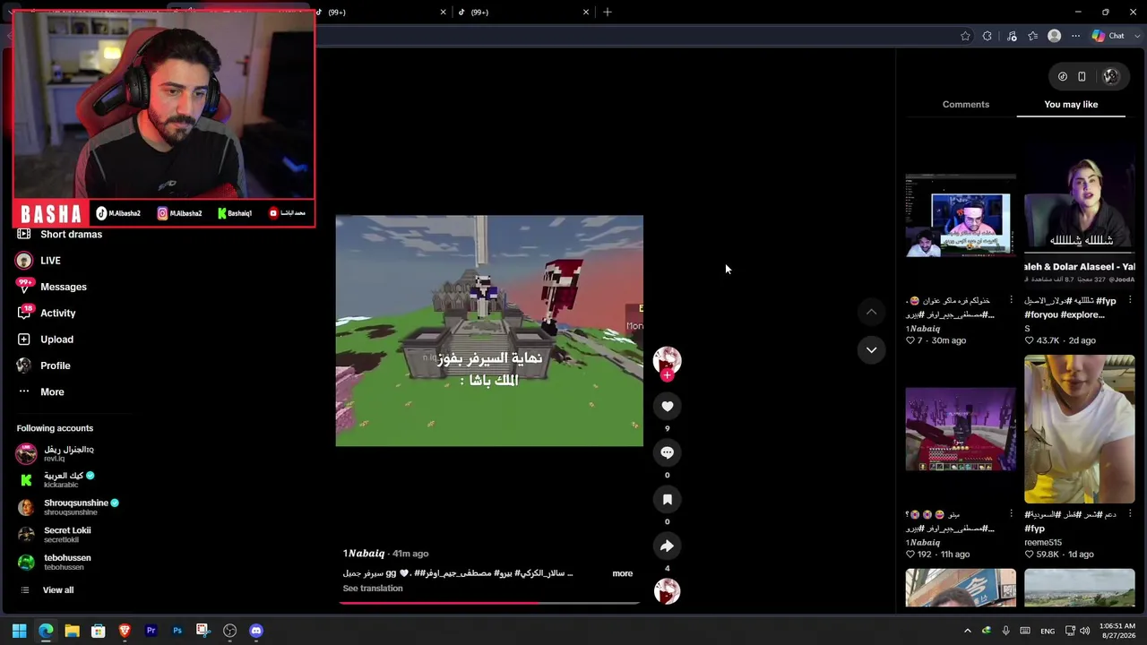Open options menu for the 7-likes 1Nabaiq video
Image resolution: width=1147 pixels, height=645 pixels.
point(1011,300)
